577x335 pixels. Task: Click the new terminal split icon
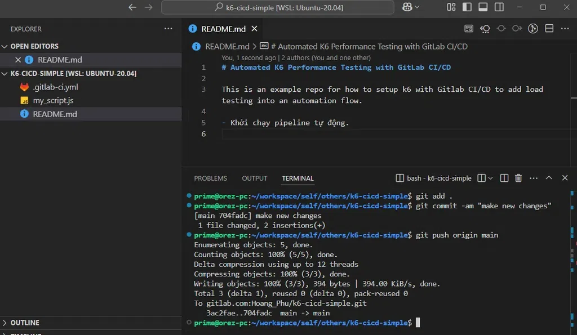click(x=481, y=178)
